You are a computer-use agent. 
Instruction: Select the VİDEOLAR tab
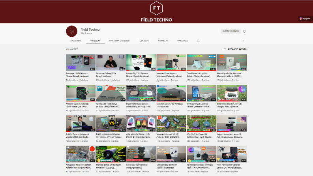pos(95,41)
